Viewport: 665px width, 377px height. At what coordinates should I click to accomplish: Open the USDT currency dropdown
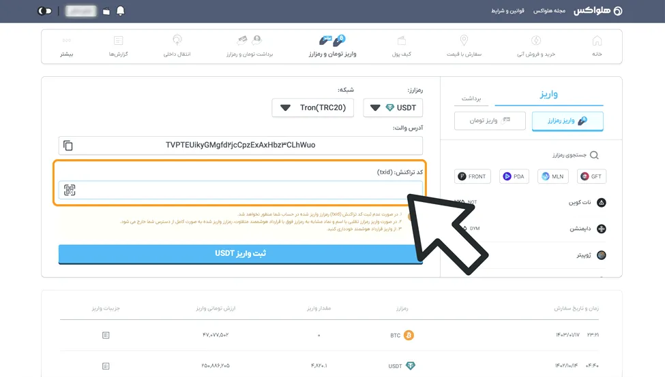pyautogui.click(x=393, y=108)
